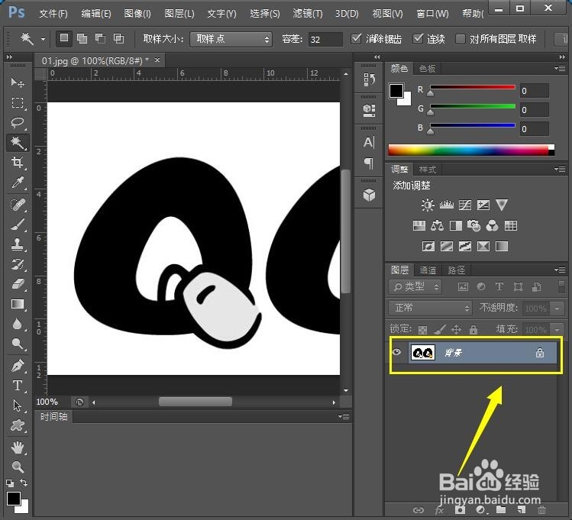Expand the toolbox double-arrow
The image size is (572, 520).
pos(9,57)
